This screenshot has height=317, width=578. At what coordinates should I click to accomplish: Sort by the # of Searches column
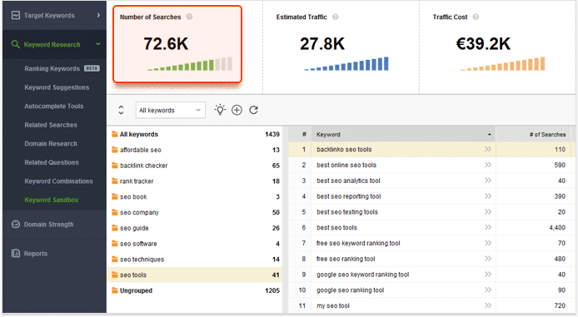pyautogui.click(x=547, y=135)
